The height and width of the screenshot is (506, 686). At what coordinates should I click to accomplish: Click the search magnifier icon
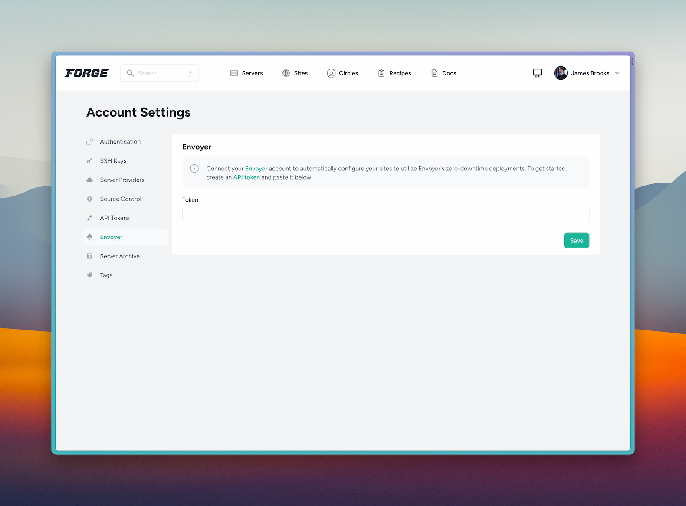(130, 73)
